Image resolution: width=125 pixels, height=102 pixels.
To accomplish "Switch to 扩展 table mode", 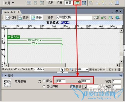I will (59, 3).
